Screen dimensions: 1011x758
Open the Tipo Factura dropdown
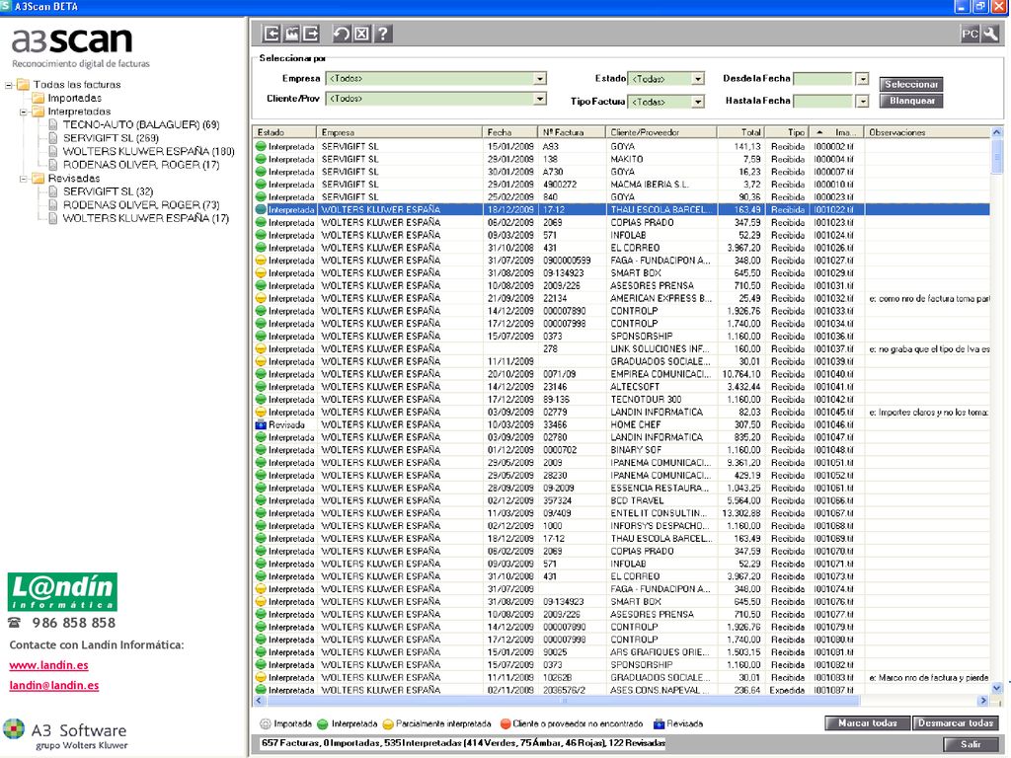pyautogui.click(x=698, y=102)
